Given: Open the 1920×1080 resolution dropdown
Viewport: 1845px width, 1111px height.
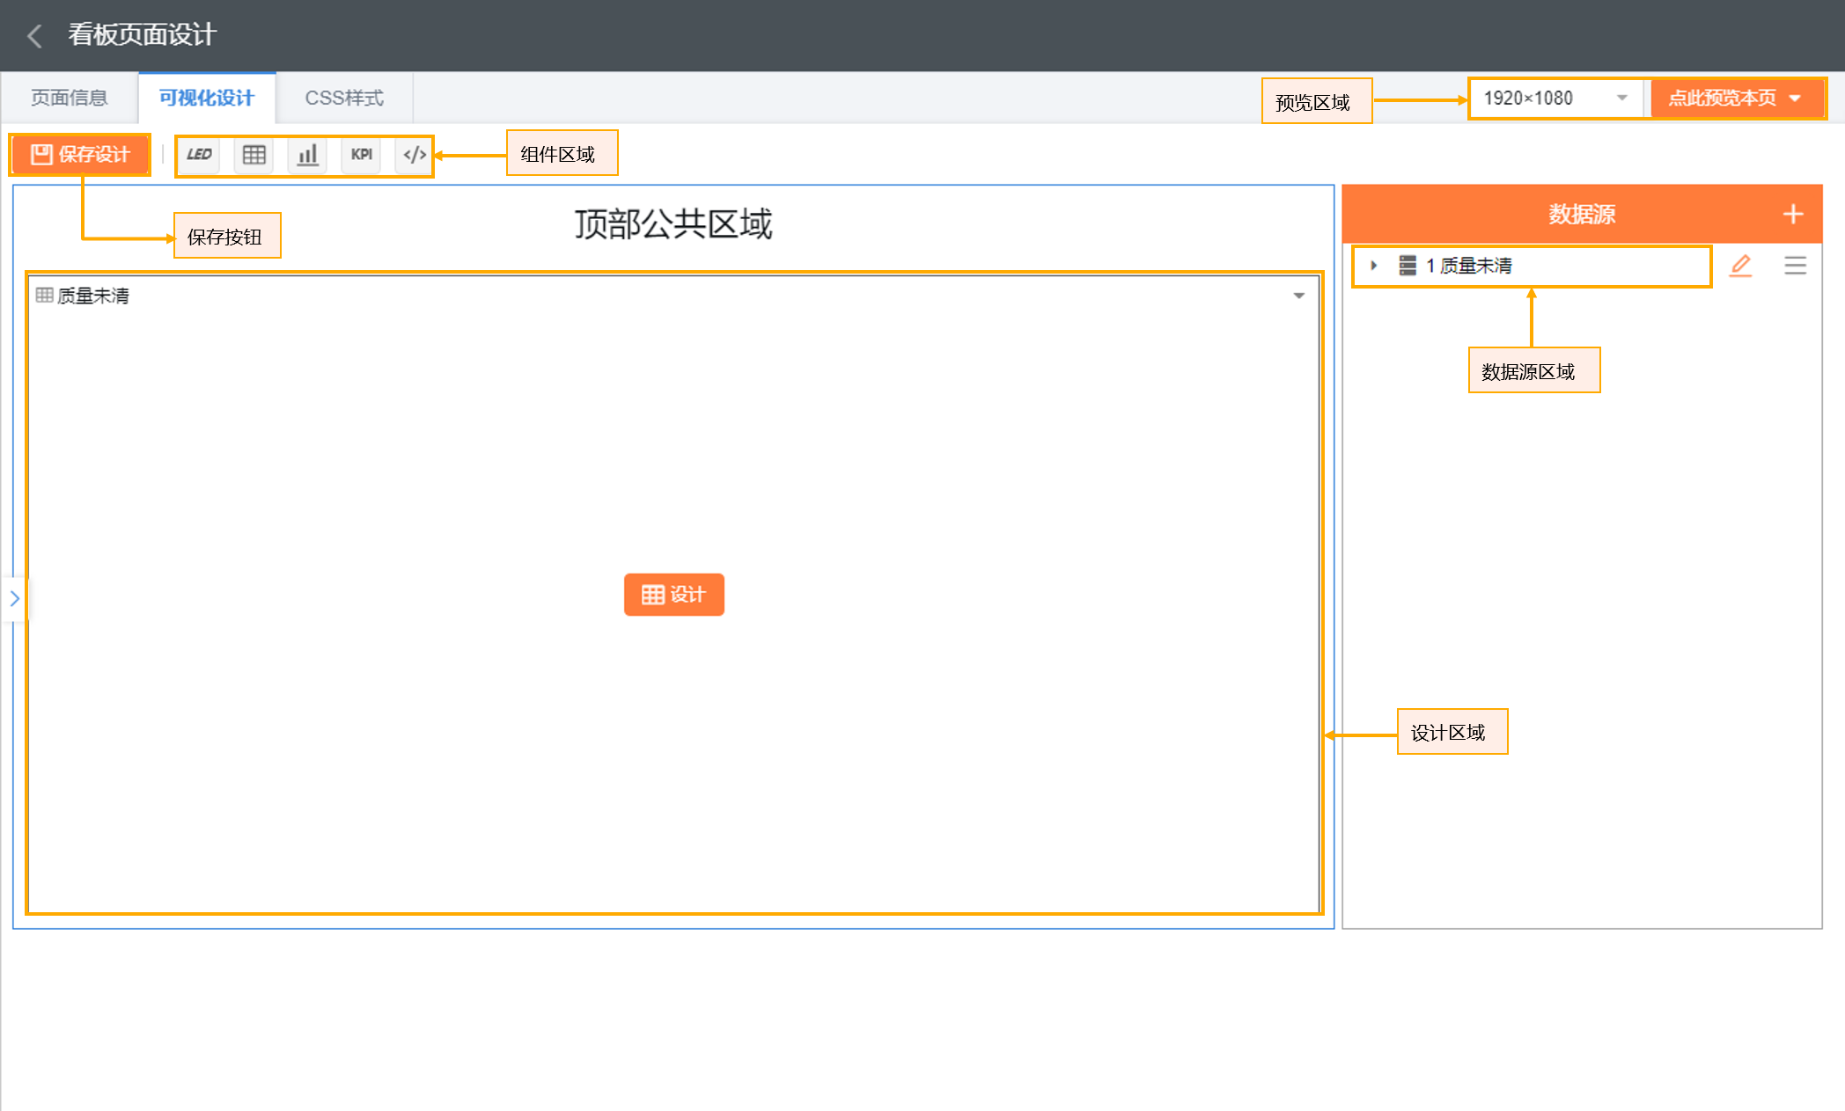Looking at the screenshot, I should click(x=1555, y=99).
